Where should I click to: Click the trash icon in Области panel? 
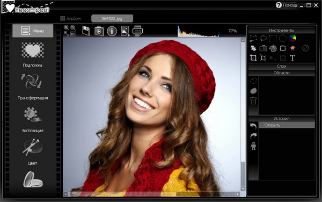pos(253,100)
